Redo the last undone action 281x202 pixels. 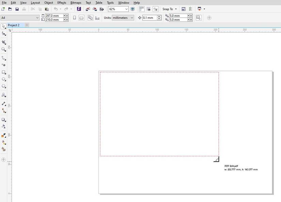pyautogui.click(x=66, y=9)
